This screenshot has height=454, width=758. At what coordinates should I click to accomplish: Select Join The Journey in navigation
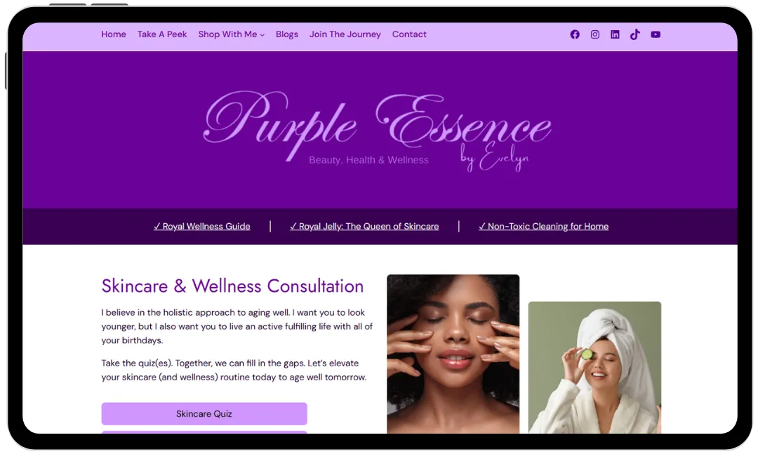click(345, 34)
